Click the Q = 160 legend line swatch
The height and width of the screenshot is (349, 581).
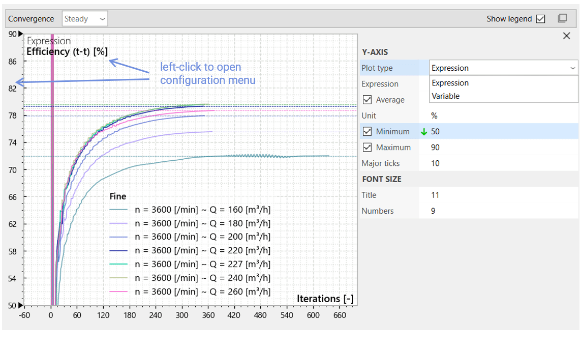point(118,210)
